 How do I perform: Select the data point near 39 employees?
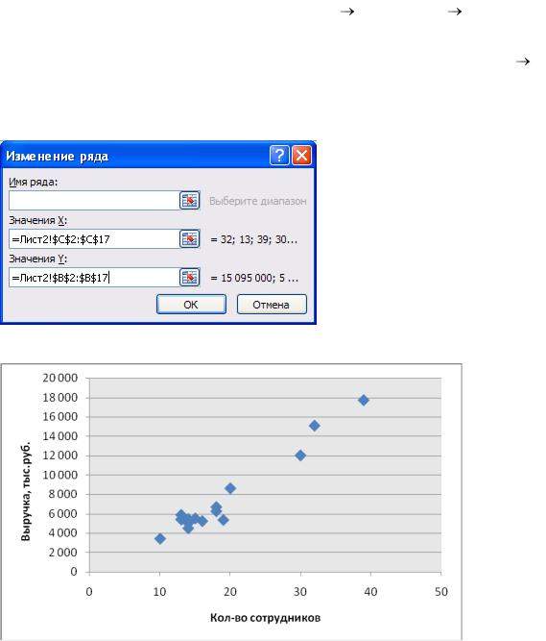coord(364,400)
